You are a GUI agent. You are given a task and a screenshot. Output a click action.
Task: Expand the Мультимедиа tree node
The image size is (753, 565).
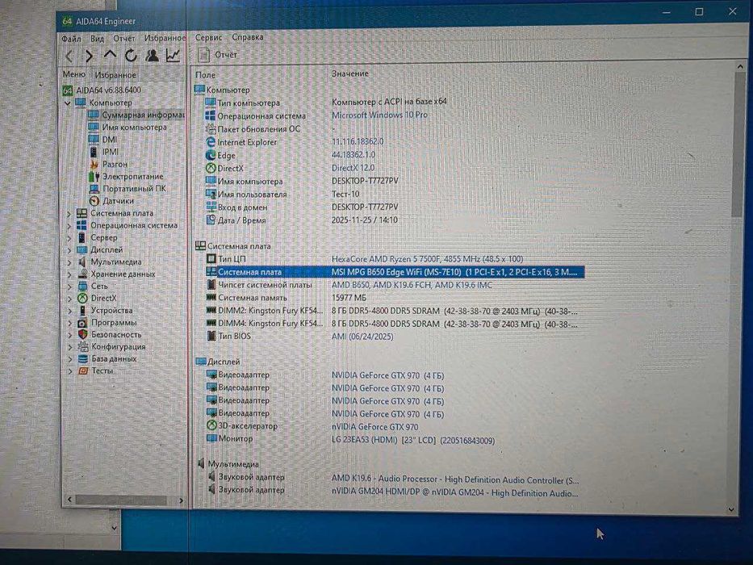[69, 262]
